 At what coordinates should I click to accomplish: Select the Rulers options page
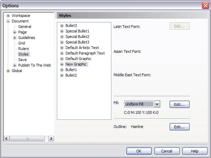(24, 49)
